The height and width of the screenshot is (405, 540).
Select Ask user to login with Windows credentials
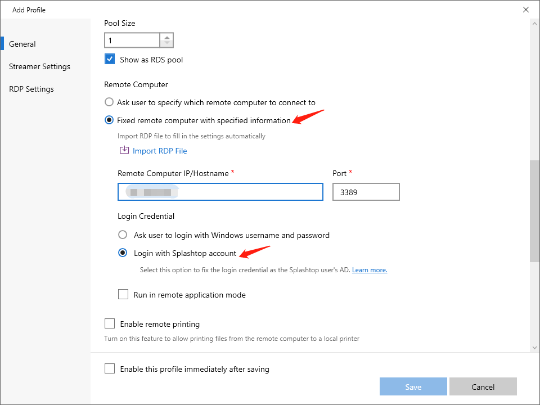pos(123,235)
